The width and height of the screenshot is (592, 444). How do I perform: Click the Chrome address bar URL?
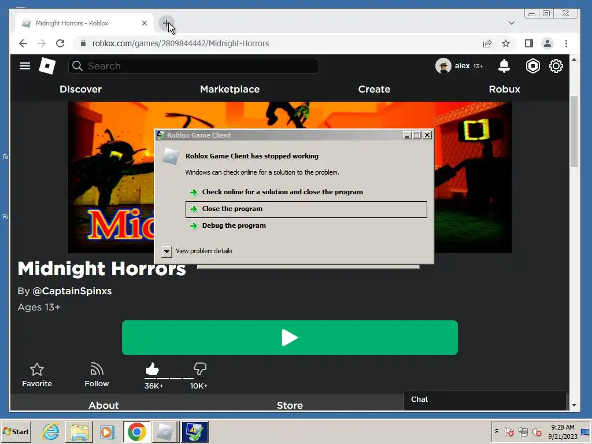(x=180, y=43)
